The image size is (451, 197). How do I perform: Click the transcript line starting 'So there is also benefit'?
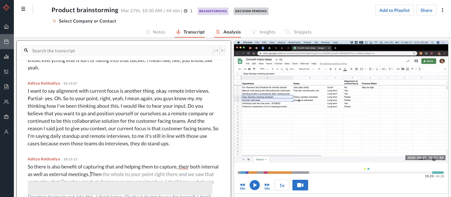[x=123, y=167]
